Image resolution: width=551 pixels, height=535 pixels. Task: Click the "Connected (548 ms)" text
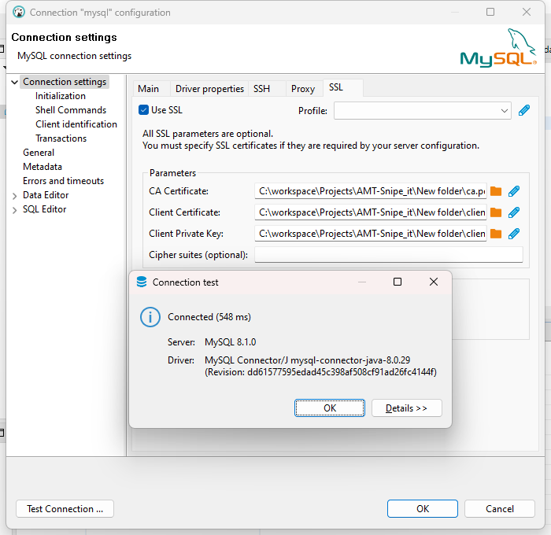[209, 317]
